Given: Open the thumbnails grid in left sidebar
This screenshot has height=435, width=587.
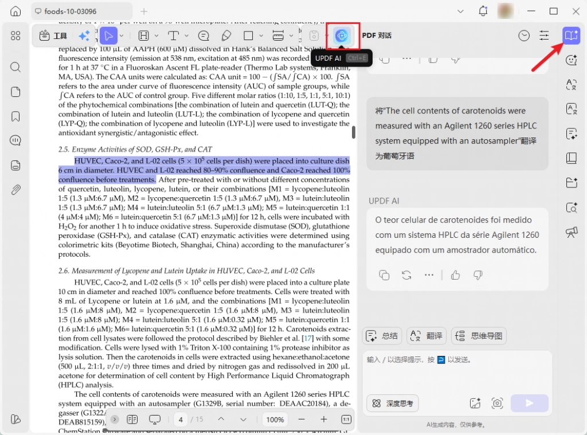Looking at the screenshot, I should point(15,36).
